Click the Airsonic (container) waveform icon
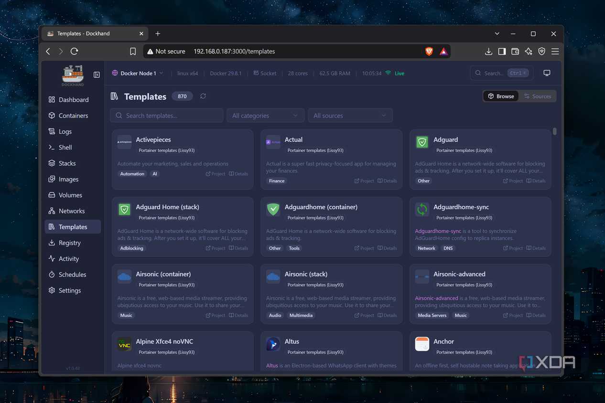 [124, 276]
